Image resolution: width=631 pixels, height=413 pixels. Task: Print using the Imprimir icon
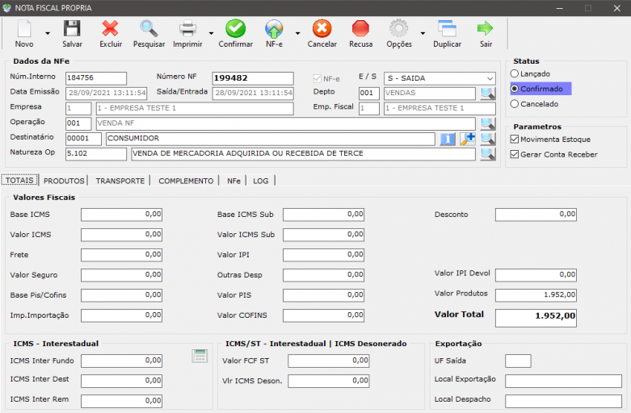187,29
